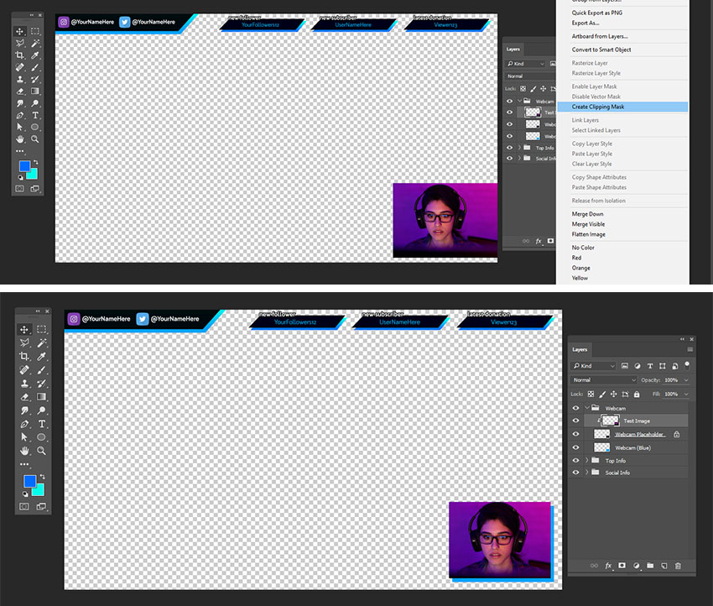Toggle Lock transparent pixels in full Layers panel
Viewport: 713px width, 606px height.
point(591,394)
